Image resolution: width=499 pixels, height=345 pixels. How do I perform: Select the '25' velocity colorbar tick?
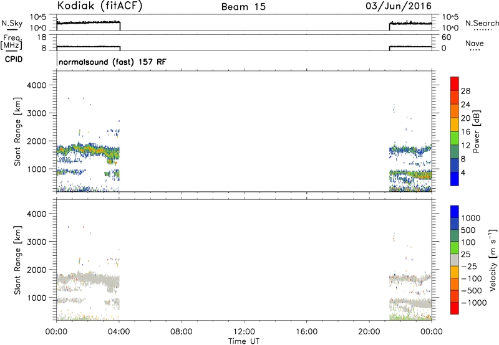(x=465, y=255)
